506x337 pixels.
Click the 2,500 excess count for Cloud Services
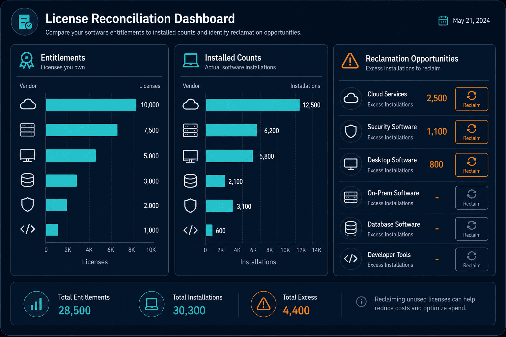437,98
